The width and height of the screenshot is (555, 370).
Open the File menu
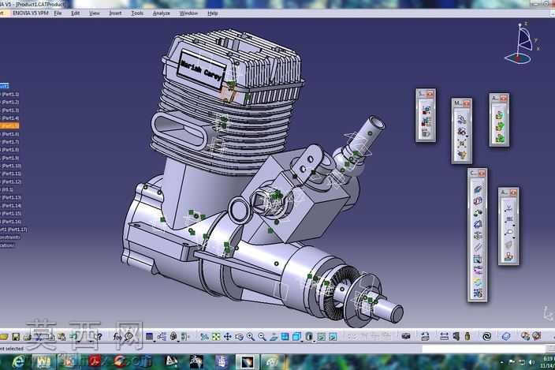click(x=58, y=13)
